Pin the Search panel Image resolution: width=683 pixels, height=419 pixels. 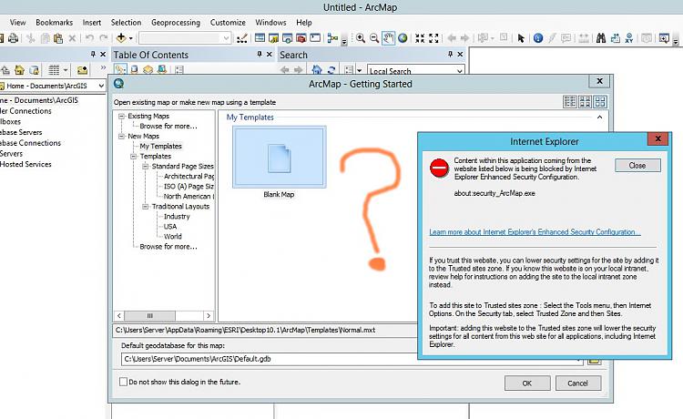[450, 54]
